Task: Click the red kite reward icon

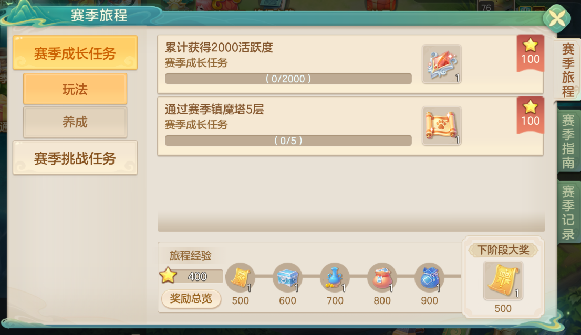Action: point(441,64)
